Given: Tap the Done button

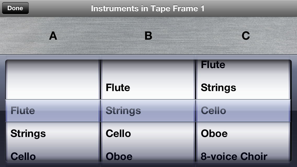Looking at the screenshot, I should pos(15,8).
